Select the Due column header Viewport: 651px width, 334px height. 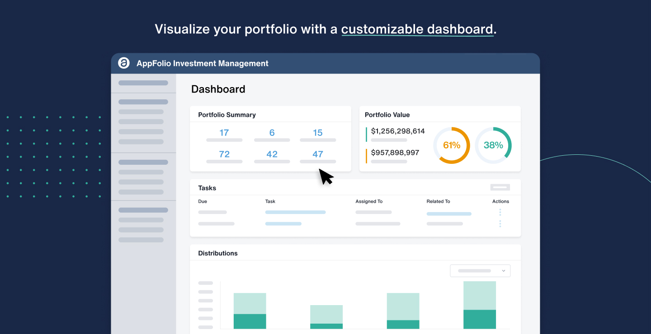[202, 201]
